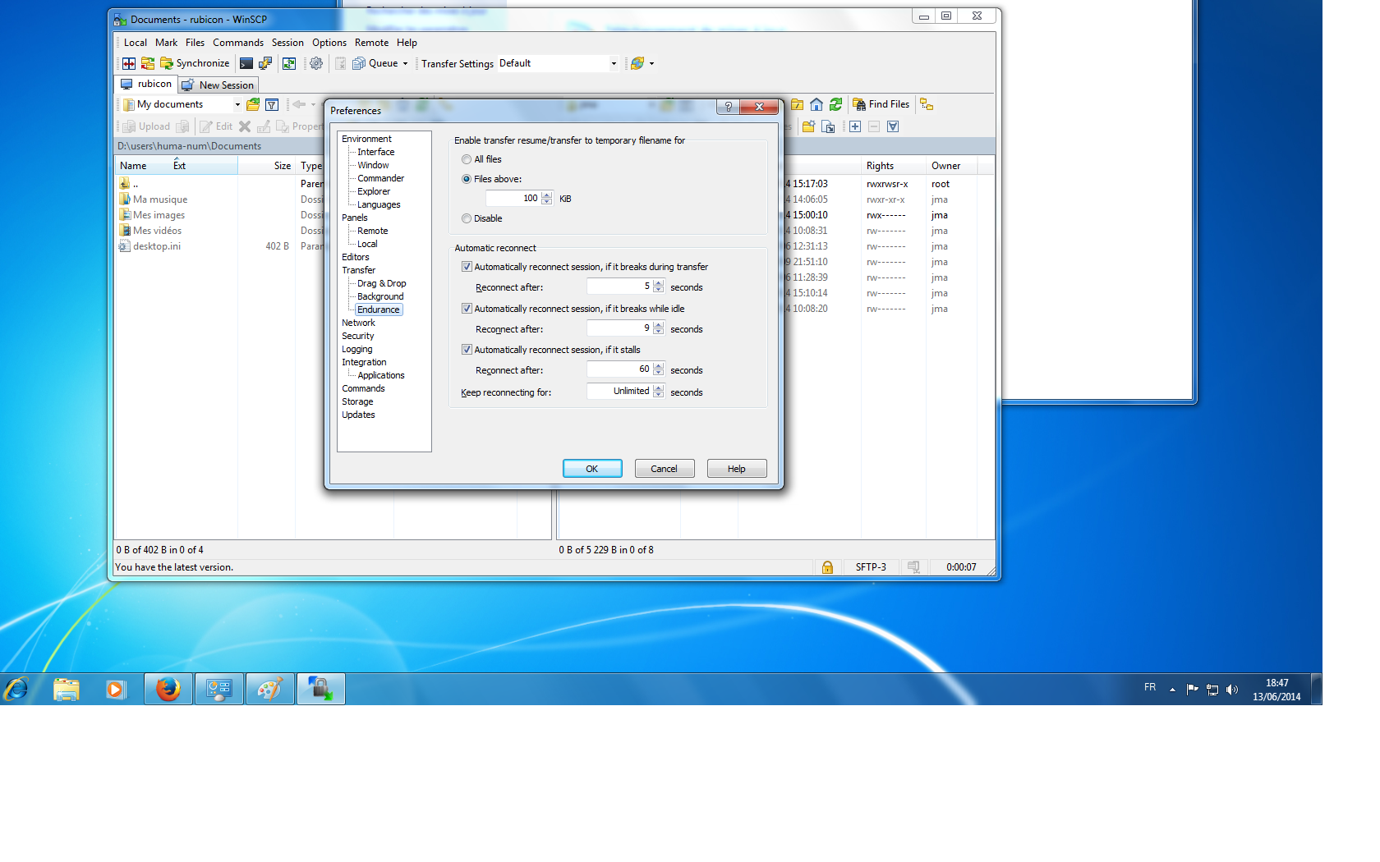Select the 'Disable' radio option
This screenshot has height=862, width=1380.
(x=467, y=218)
